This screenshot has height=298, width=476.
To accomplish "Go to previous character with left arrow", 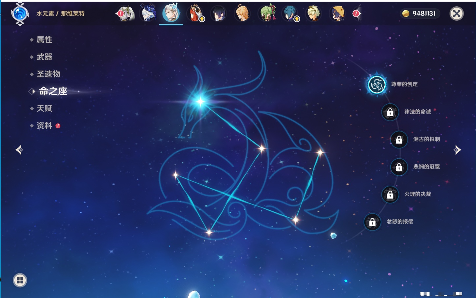I will (19, 150).
